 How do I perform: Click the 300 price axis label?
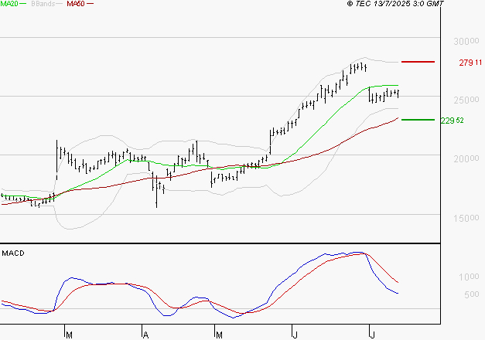click(466, 41)
